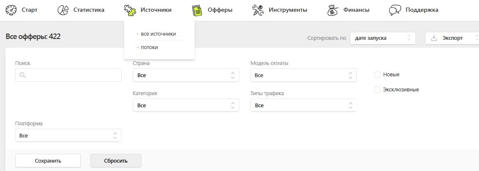
Task: Choose потоки in the Источники submenu
Action: point(149,47)
